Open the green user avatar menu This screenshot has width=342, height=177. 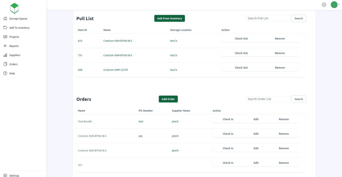pyautogui.click(x=335, y=5)
